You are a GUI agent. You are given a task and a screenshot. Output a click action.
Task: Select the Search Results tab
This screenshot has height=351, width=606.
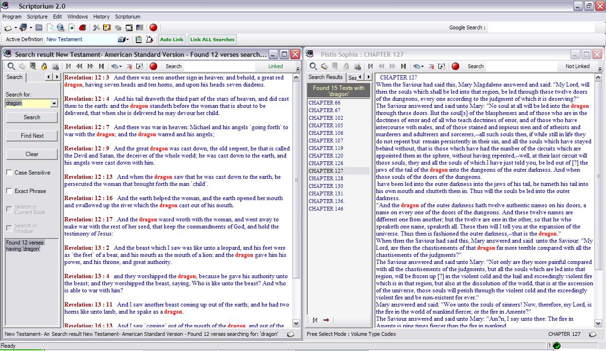pyautogui.click(x=325, y=77)
